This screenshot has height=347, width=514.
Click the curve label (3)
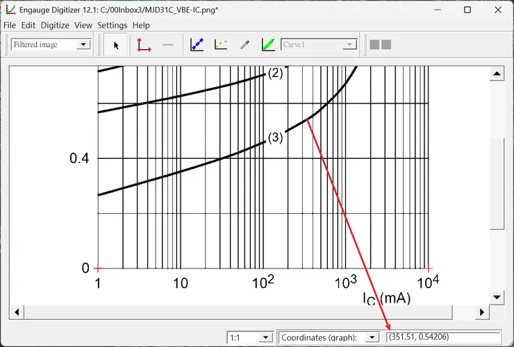tap(275, 137)
